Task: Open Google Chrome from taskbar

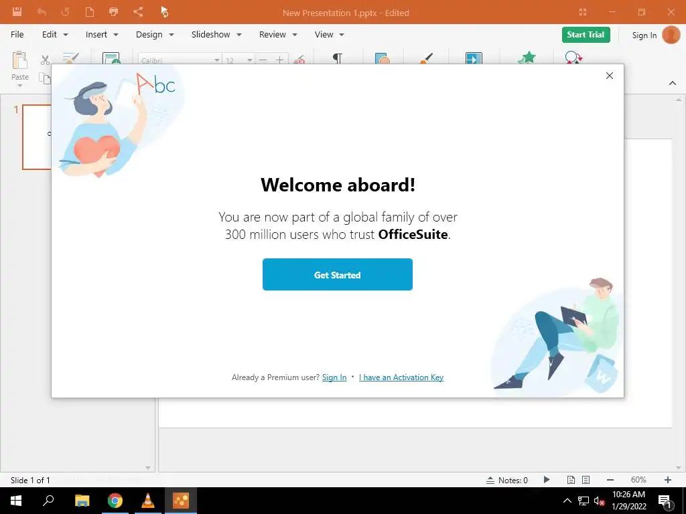Action: (x=115, y=501)
